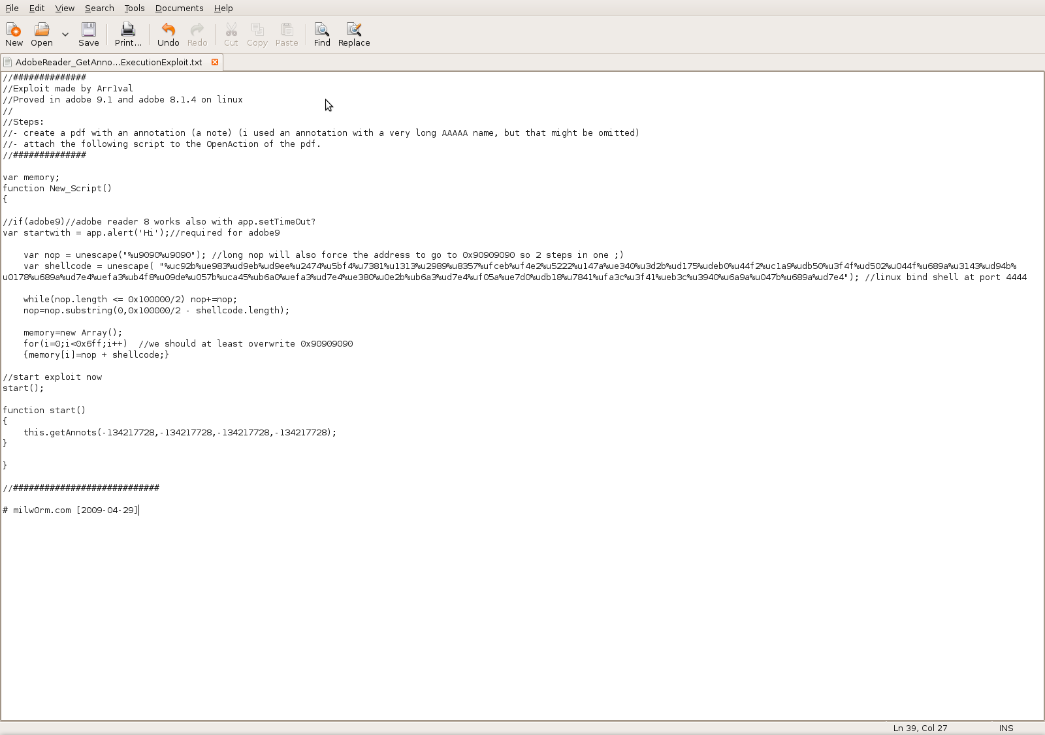Open the Find tool

pos(322,35)
